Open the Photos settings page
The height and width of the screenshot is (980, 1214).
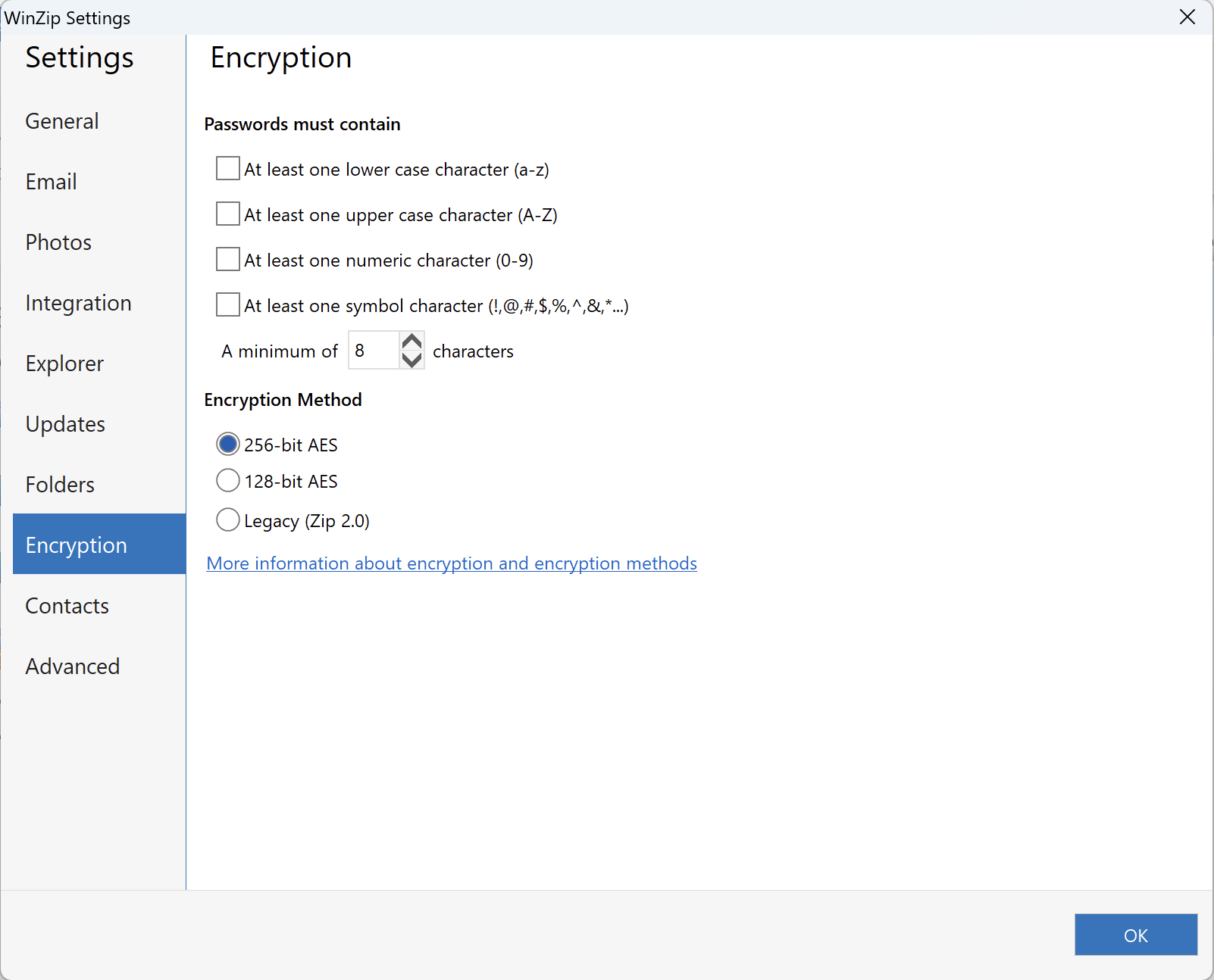coord(58,242)
